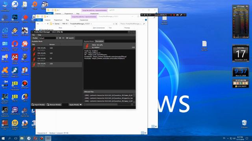Click the Launch button in Frosty toolbar

pos(70,38)
